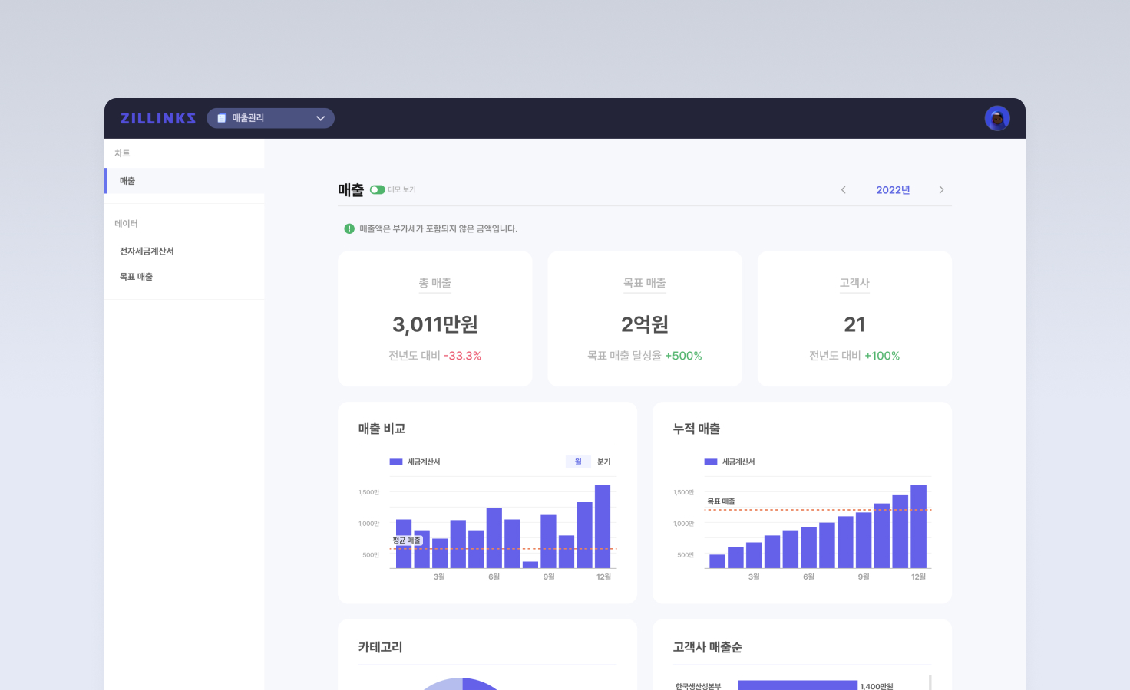
Task: Click the 카테고리 card heading
Action: pos(380,647)
